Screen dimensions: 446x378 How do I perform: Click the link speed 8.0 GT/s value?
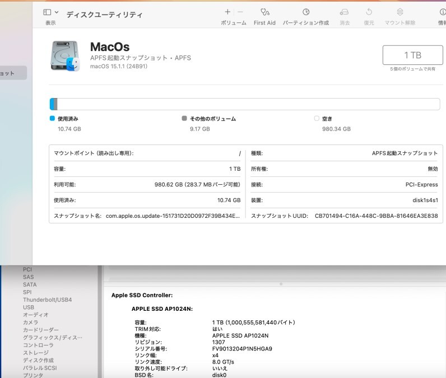(223, 362)
